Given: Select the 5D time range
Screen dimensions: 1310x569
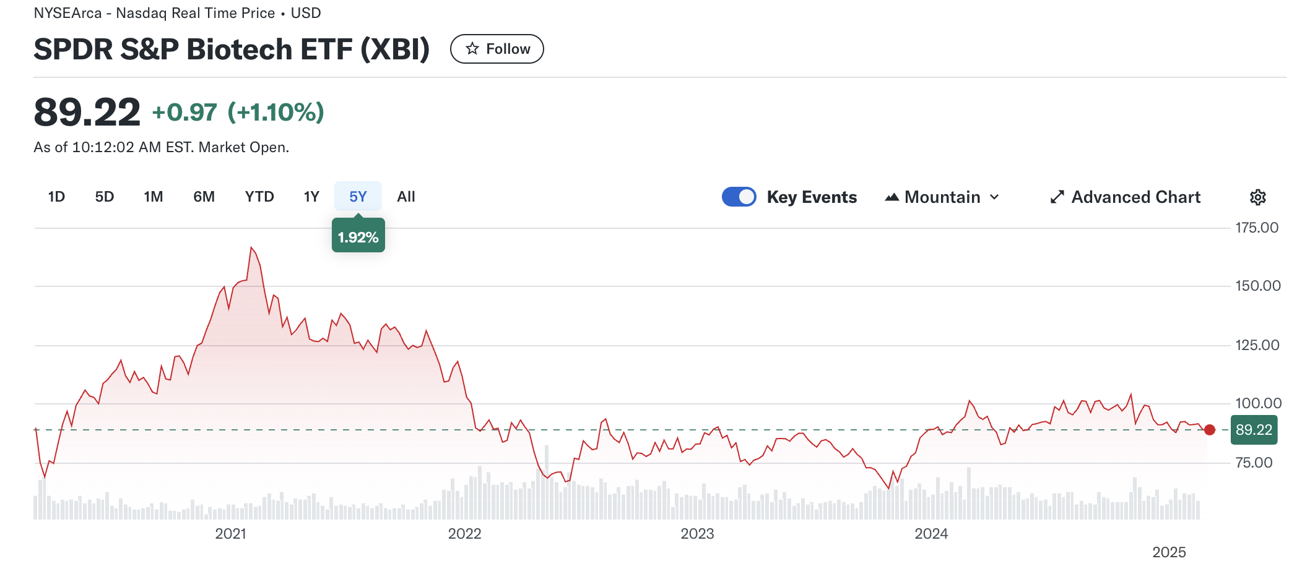Looking at the screenshot, I should [105, 197].
